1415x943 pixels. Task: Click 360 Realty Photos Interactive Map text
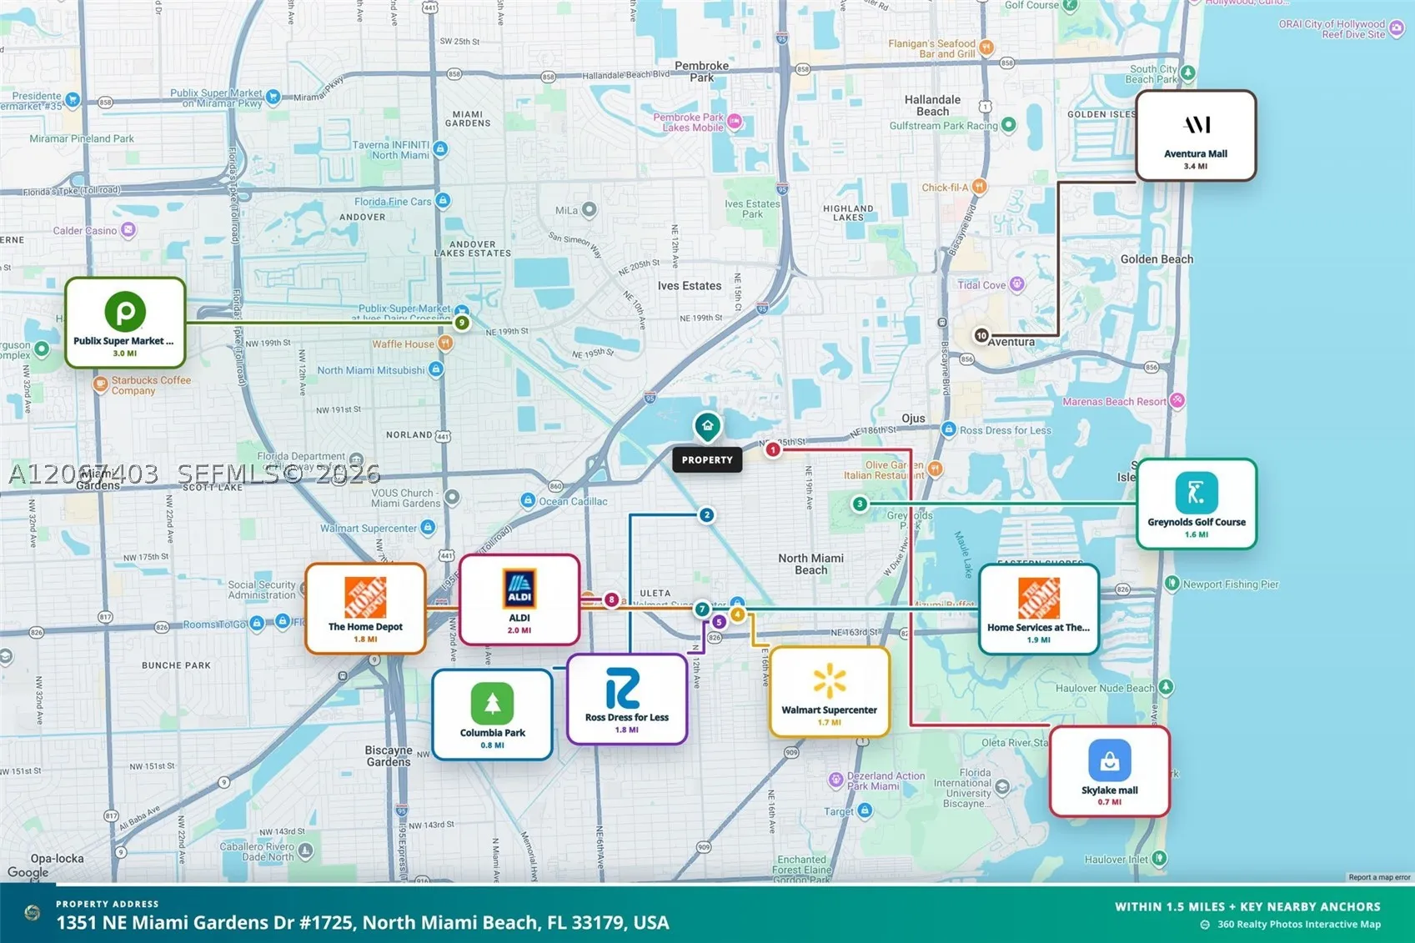pos(1298,924)
